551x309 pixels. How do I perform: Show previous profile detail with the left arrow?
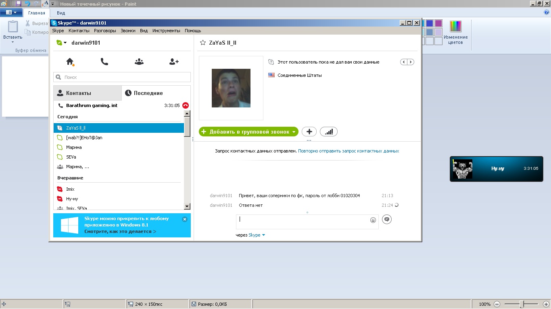(404, 62)
